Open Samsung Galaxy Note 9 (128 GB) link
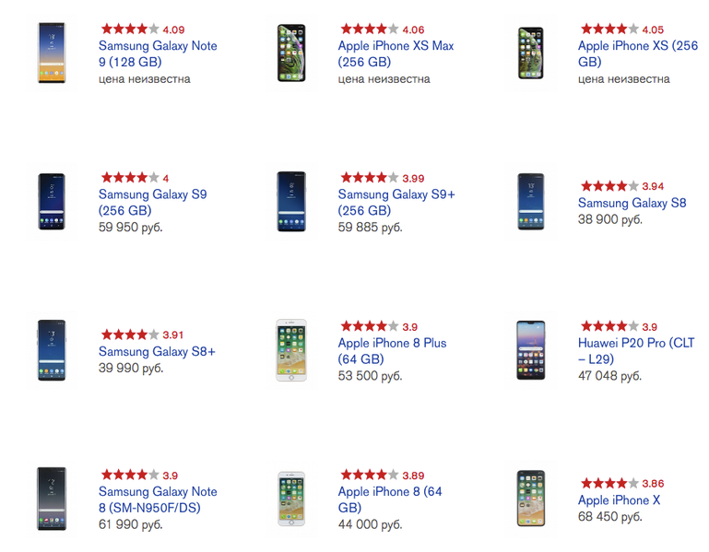This screenshot has width=709, height=552. tap(158, 54)
